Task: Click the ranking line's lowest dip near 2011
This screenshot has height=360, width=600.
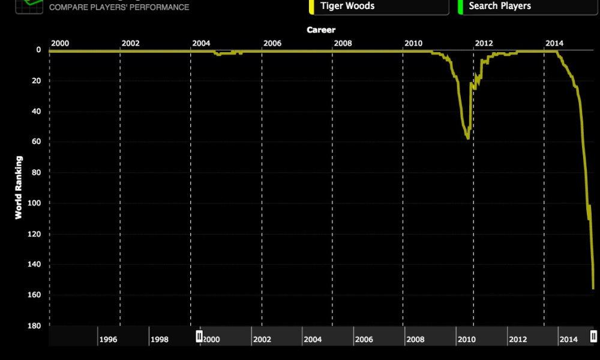Action: pos(467,138)
